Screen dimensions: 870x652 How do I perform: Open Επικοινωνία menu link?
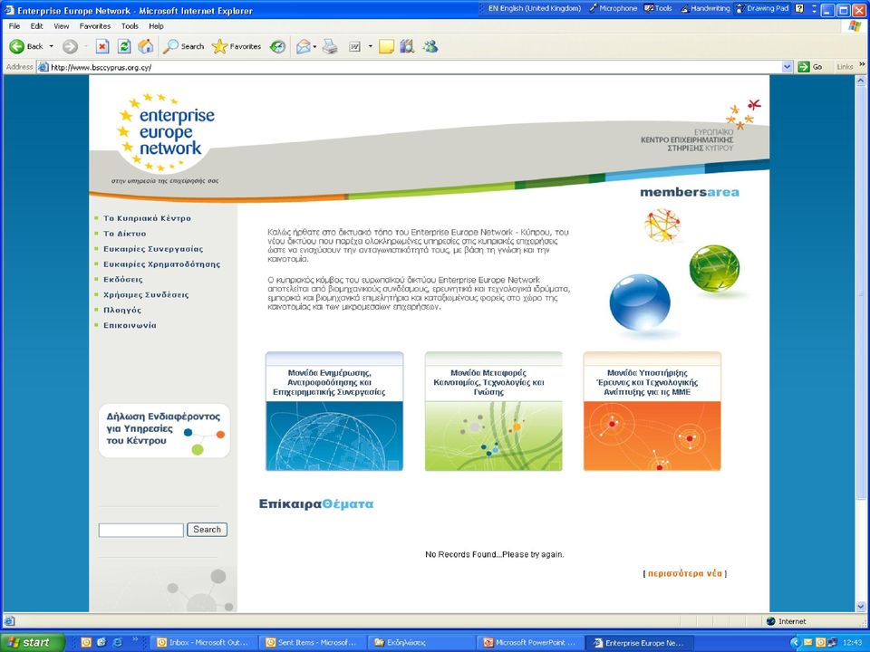tap(130, 325)
